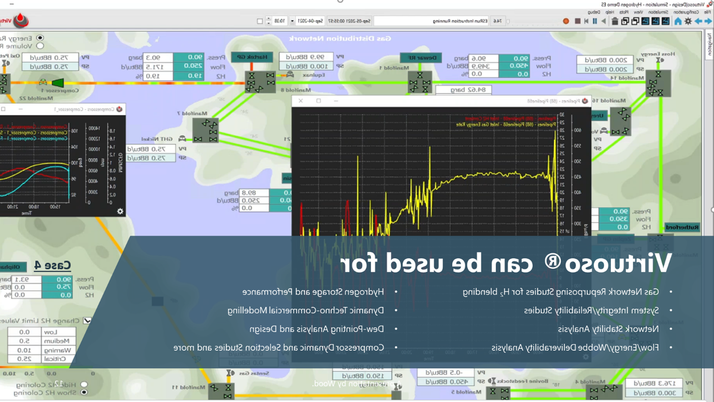Image resolution: width=714 pixels, height=402 pixels.
Task: Select the Manifold 7 valve block
Action: click(205, 130)
